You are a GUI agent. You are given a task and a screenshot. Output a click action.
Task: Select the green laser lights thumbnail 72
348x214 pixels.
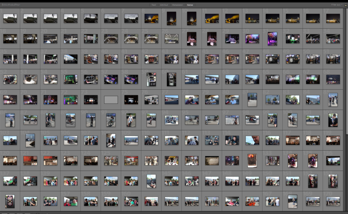click(70, 100)
